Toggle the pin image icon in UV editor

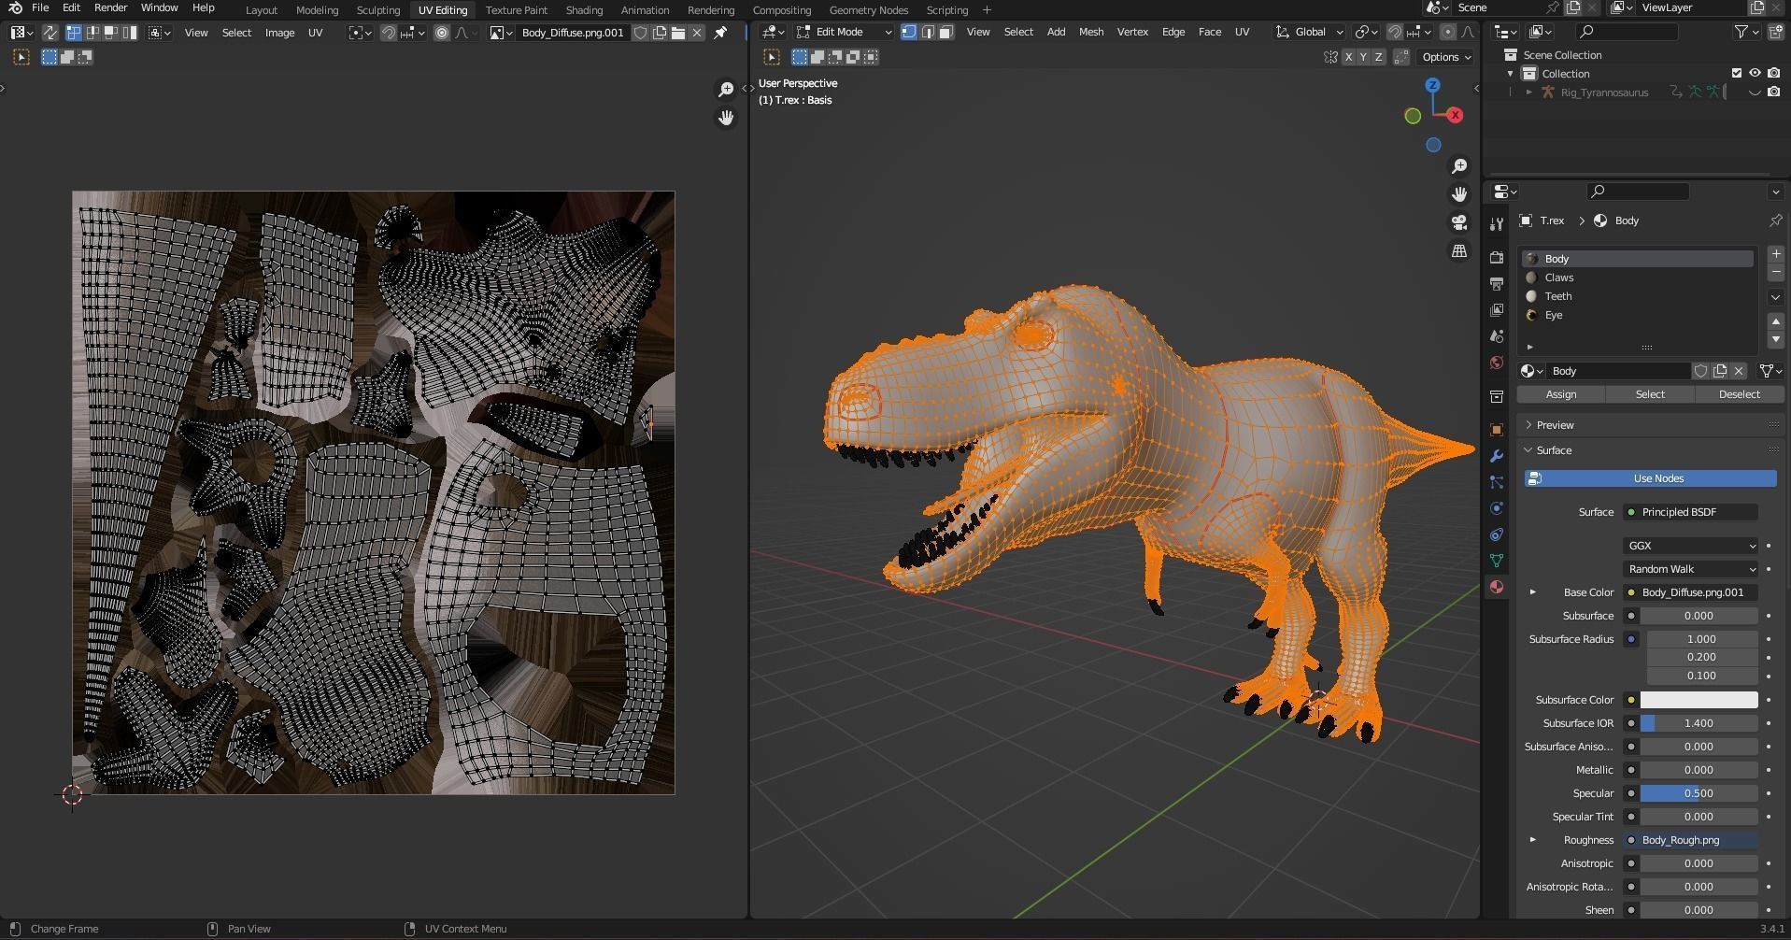pyautogui.click(x=720, y=33)
